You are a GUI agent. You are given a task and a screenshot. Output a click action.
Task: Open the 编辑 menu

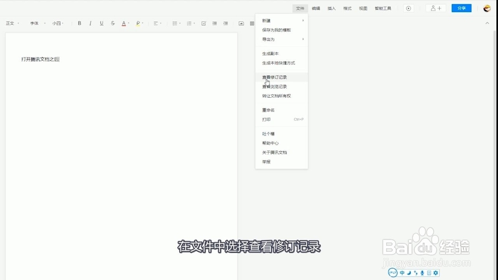click(316, 8)
